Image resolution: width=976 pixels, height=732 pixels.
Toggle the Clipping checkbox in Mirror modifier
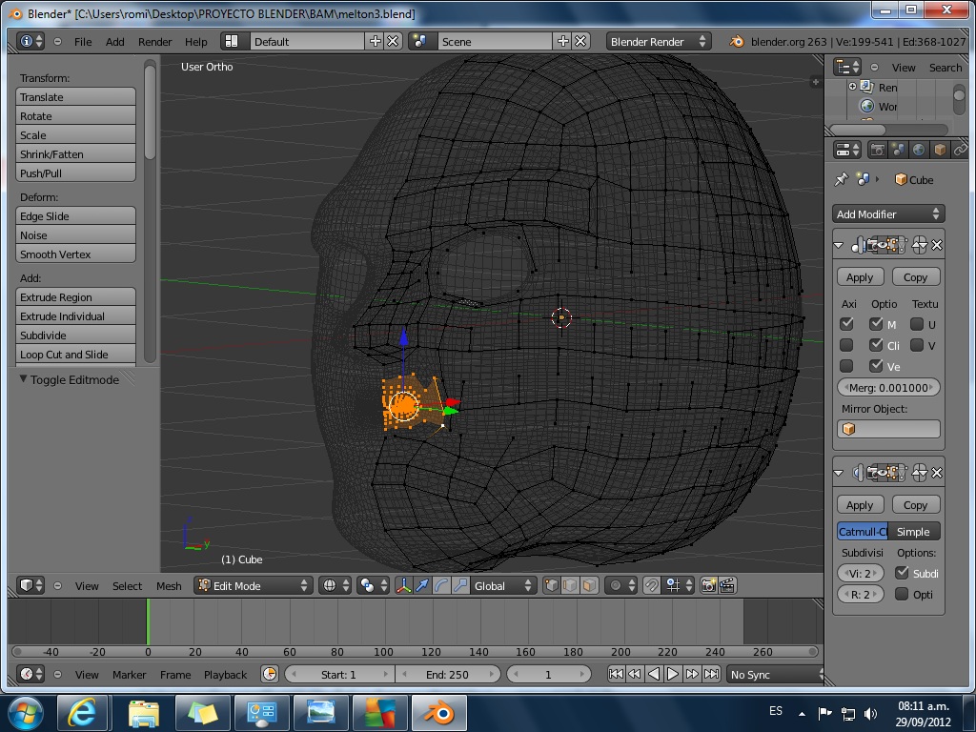tap(876, 345)
